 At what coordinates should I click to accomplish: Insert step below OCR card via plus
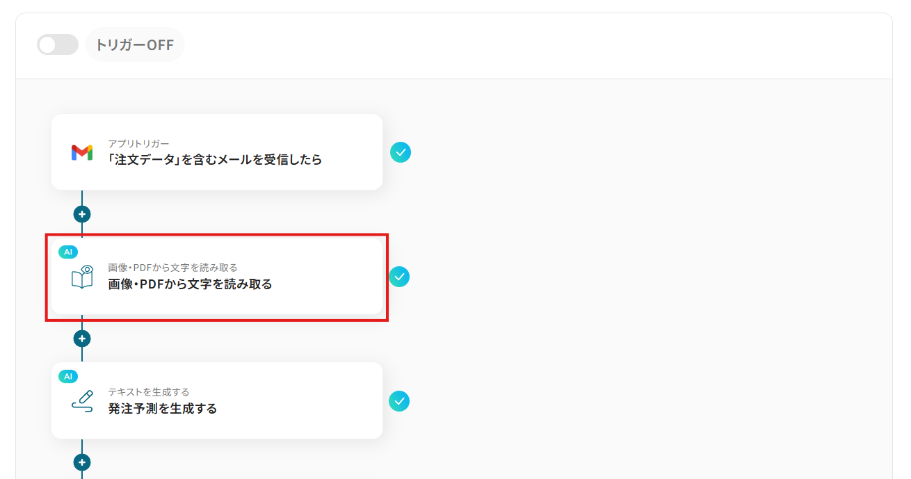(82, 339)
